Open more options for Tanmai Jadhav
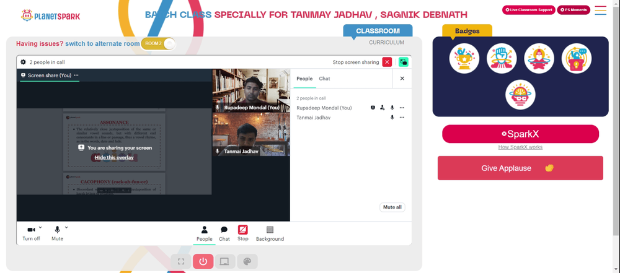 (402, 118)
